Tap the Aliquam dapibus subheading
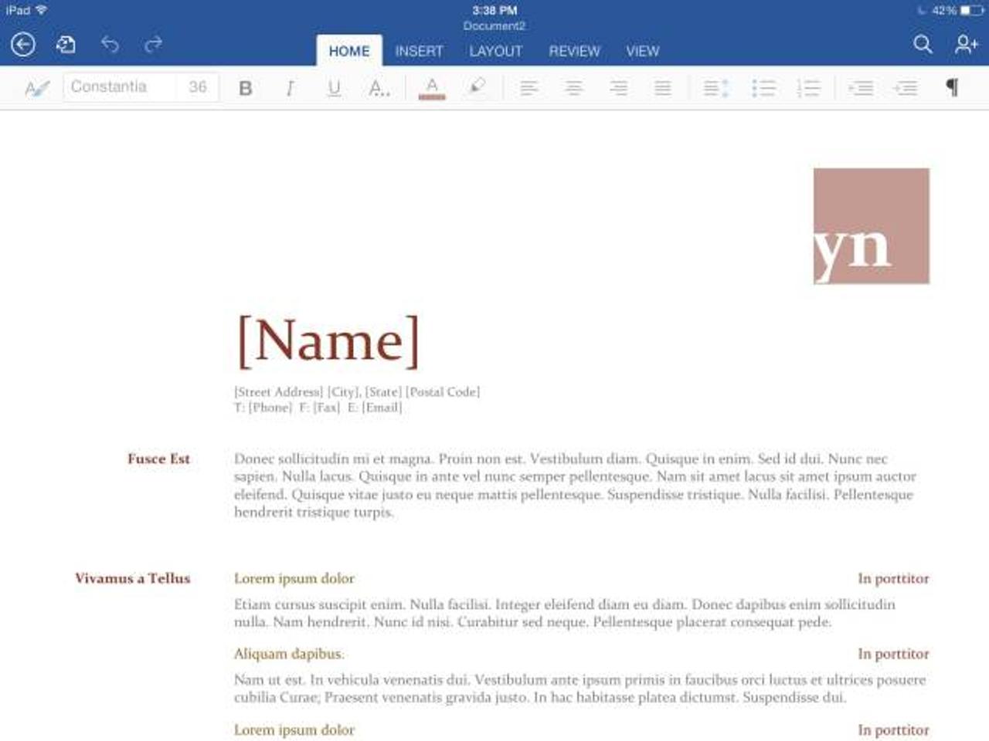This screenshot has width=989, height=741. click(289, 654)
